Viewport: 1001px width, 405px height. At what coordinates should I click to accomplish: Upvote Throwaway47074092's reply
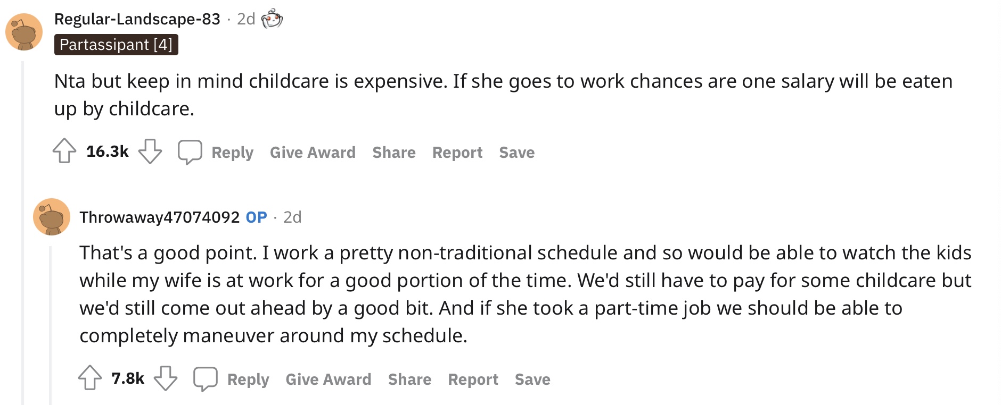click(90, 378)
